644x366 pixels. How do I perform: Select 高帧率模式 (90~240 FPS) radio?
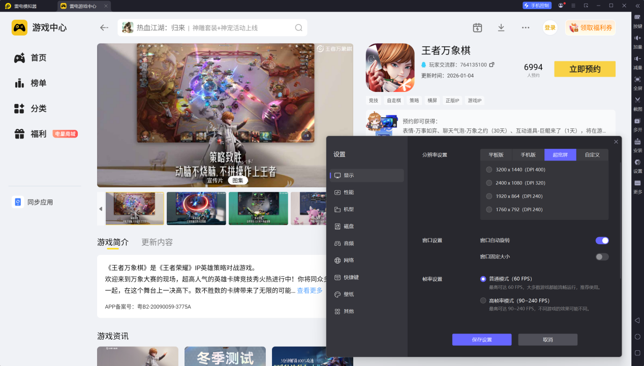click(483, 301)
